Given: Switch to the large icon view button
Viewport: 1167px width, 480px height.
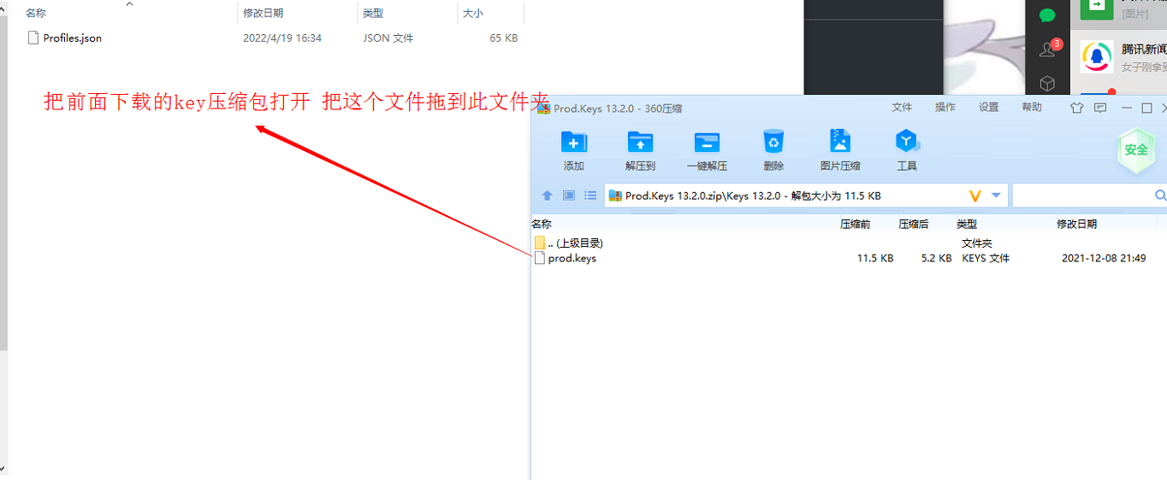Looking at the screenshot, I should pyautogui.click(x=569, y=196).
